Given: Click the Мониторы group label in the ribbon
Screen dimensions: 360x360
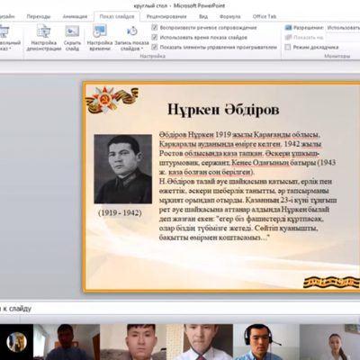Looking at the screenshot, I should pyautogui.click(x=337, y=56).
